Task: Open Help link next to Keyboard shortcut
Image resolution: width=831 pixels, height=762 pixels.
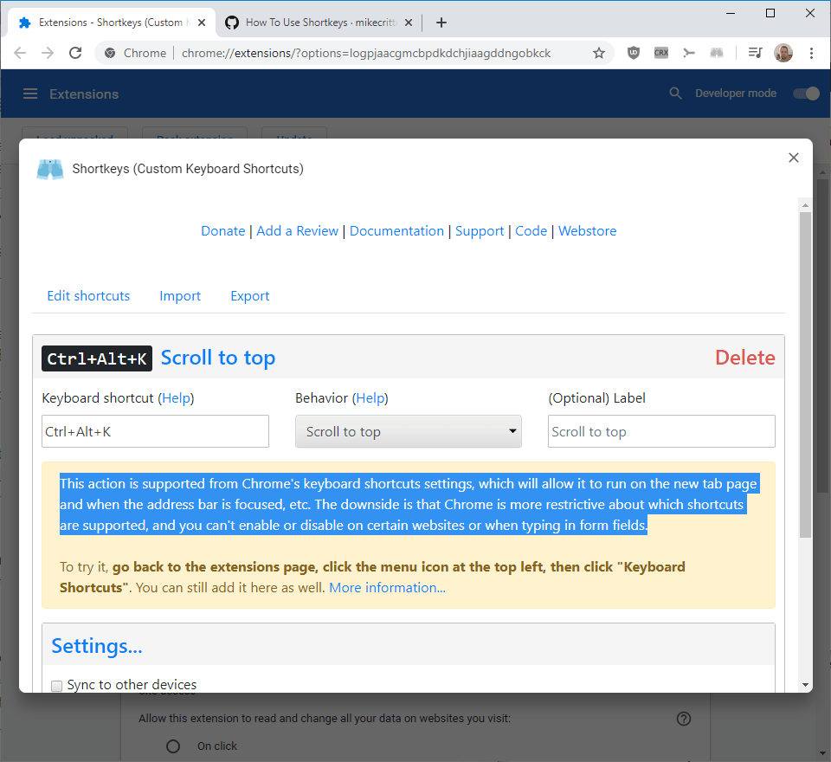Action: (x=176, y=398)
